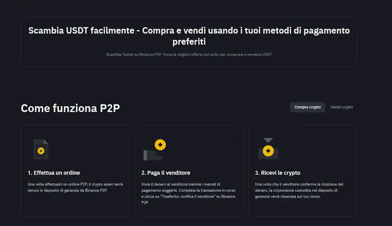This screenshot has height=226, width=392.
Task: Click the description text under Ricevi le crypto
Action: coord(299,190)
